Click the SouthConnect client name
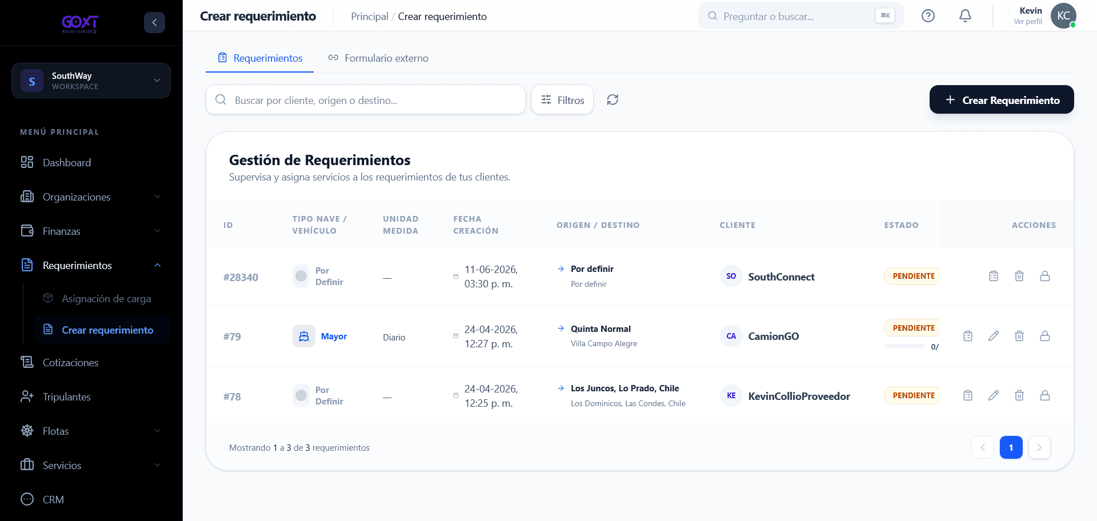 point(781,277)
